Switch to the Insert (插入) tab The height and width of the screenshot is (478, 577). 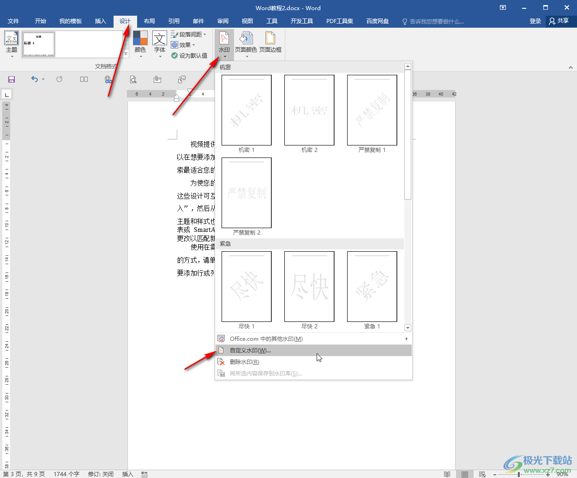[101, 21]
